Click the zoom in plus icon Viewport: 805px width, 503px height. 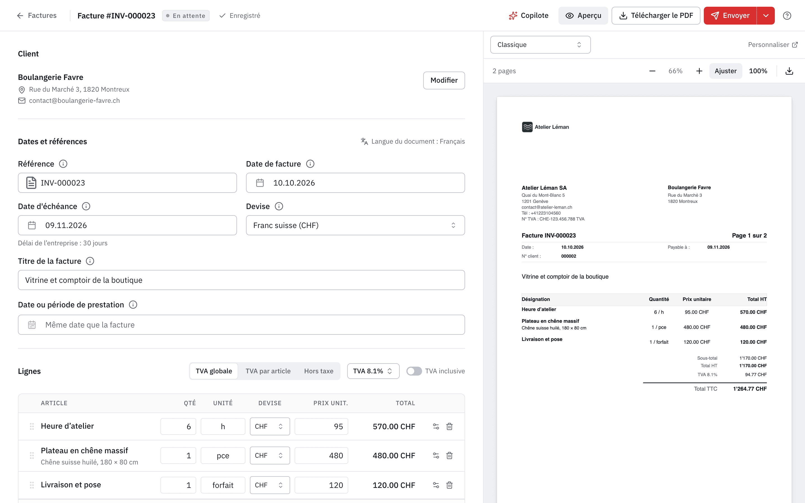[699, 71]
